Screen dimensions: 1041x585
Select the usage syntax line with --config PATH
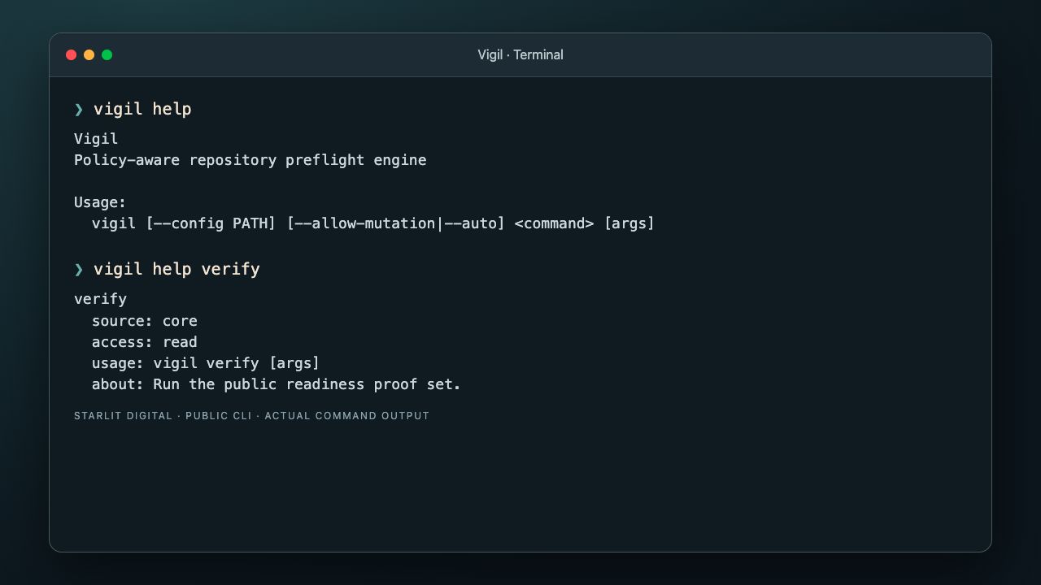pyautogui.click(x=373, y=223)
